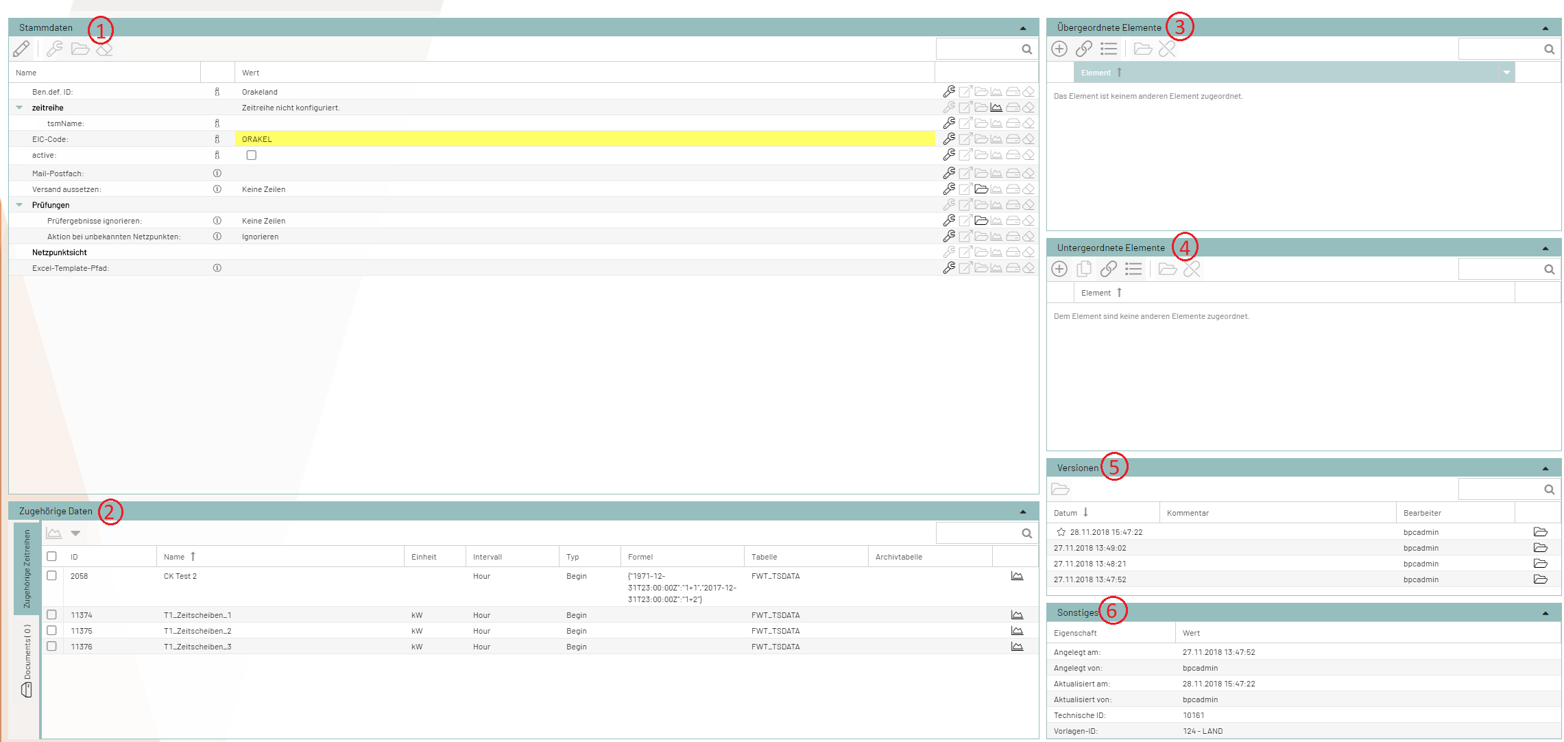Click the list icon in Übergeordnete Elemente
This screenshot has width=1564, height=742.
[1109, 49]
